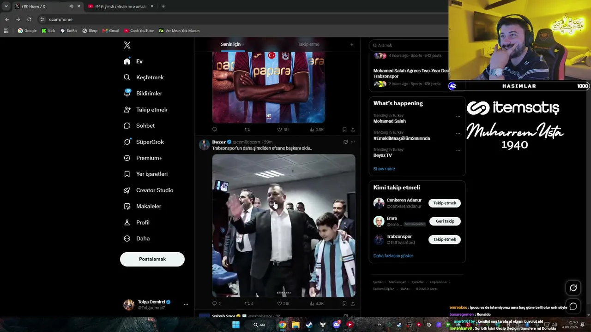Share the Dozer post
Viewport: 591px width, 332px height.
[x=353, y=303]
